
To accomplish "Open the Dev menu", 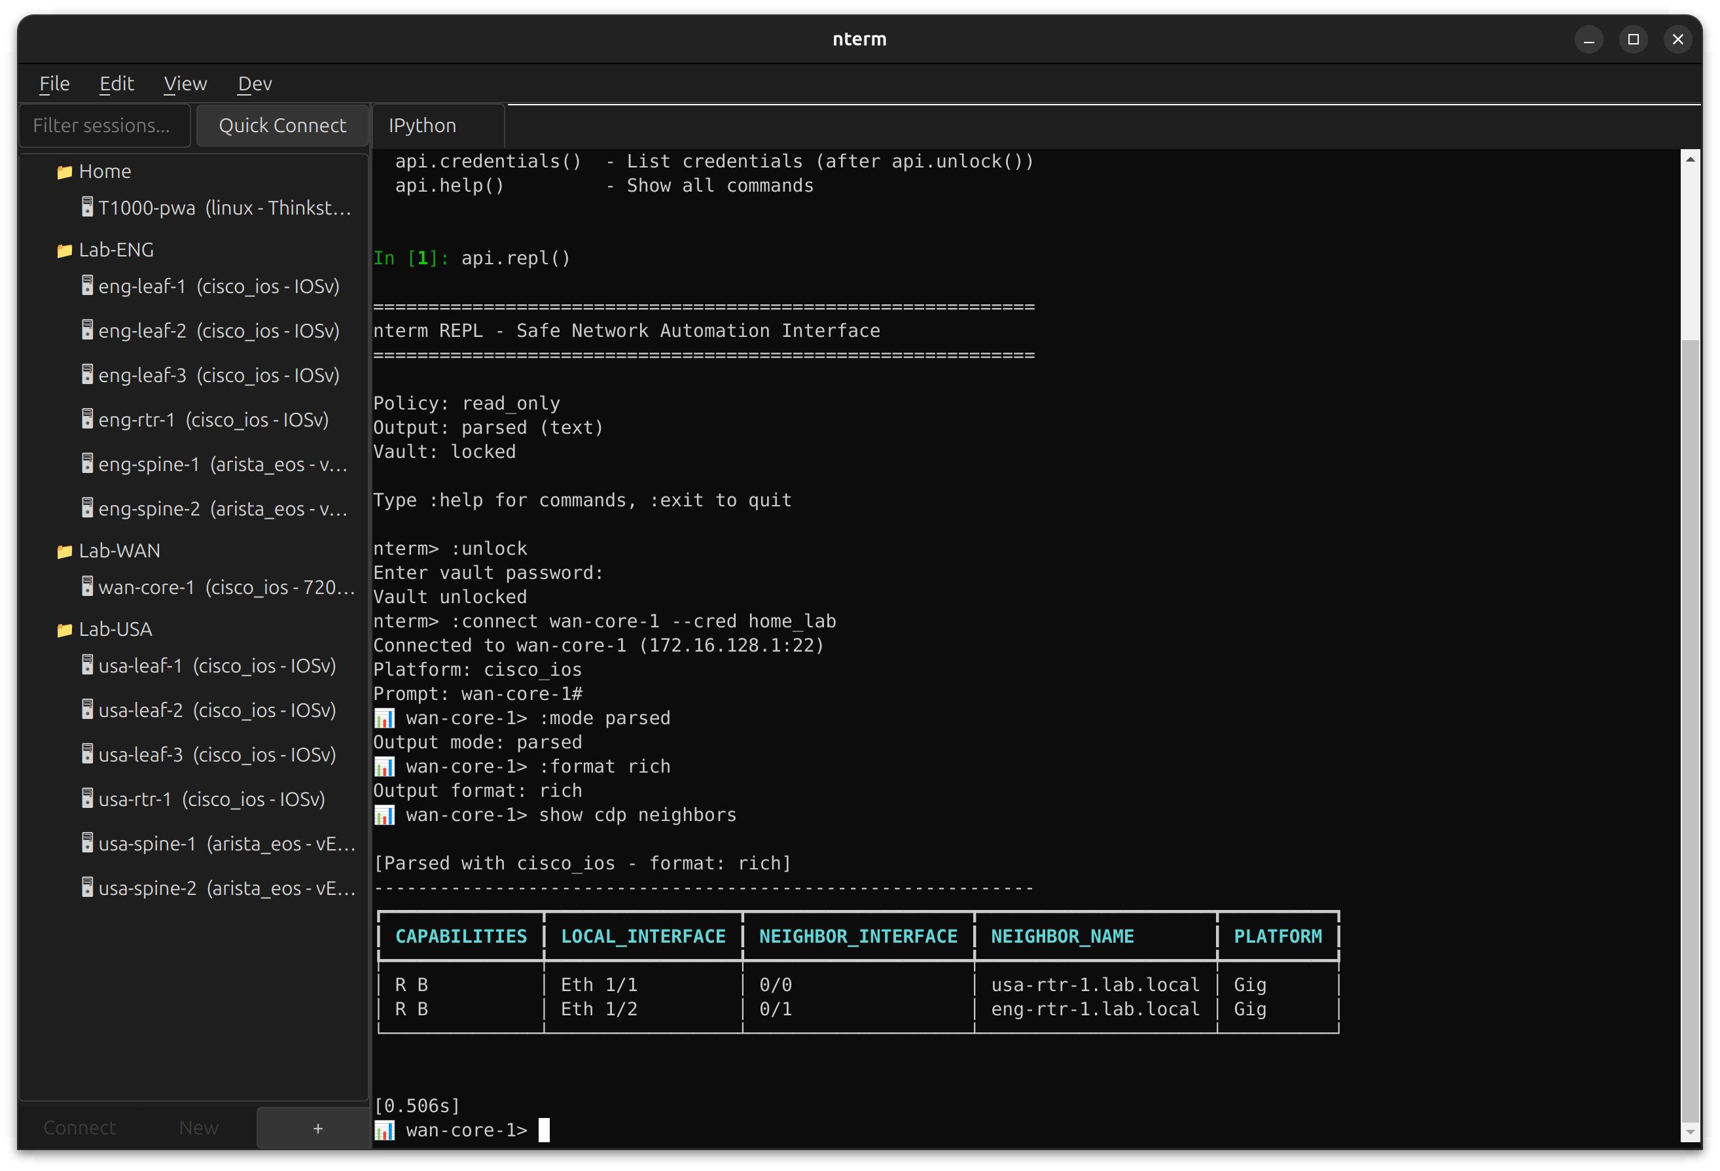I will pos(255,84).
